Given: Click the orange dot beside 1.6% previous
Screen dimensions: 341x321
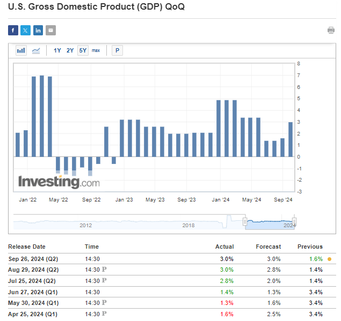Looking at the screenshot, I should (329, 259).
